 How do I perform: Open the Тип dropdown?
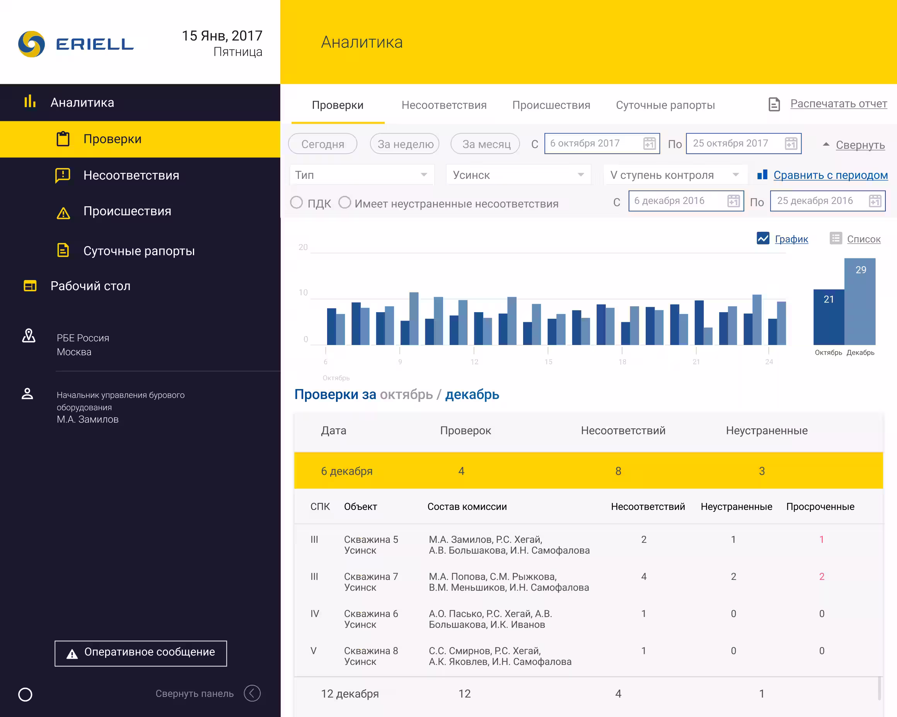(361, 175)
